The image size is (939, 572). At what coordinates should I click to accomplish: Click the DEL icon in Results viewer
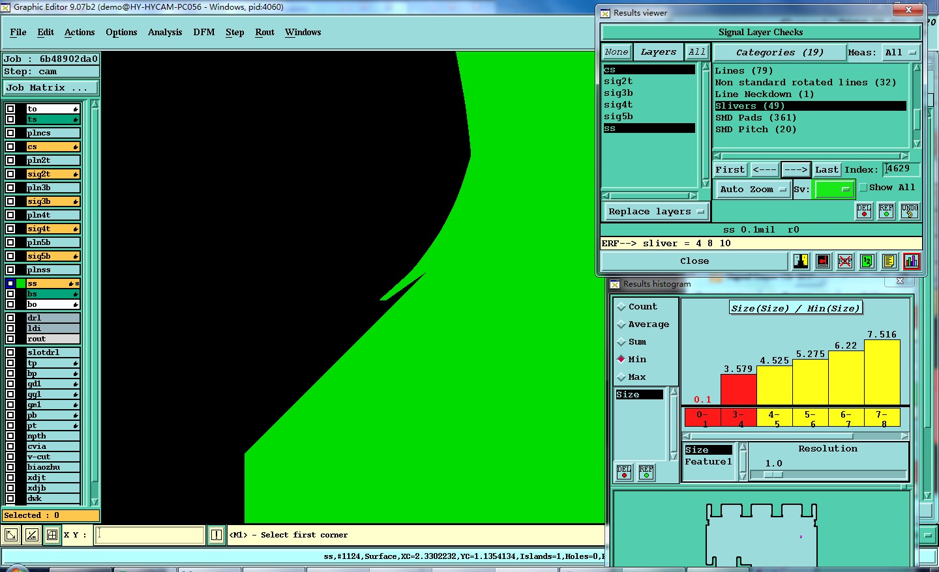click(864, 210)
